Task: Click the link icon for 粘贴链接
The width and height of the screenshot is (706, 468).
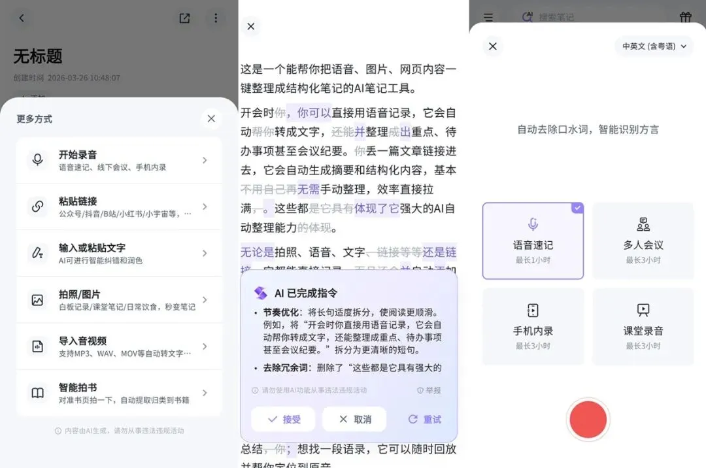Action: (38, 207)
